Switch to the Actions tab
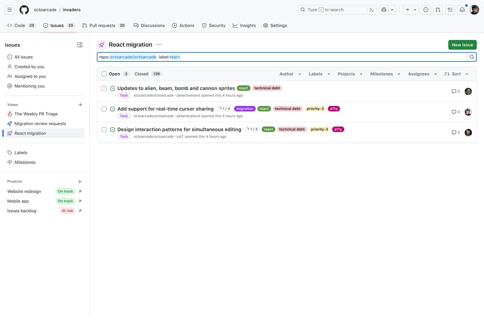 pyautogui.click(x=183, y=25)
